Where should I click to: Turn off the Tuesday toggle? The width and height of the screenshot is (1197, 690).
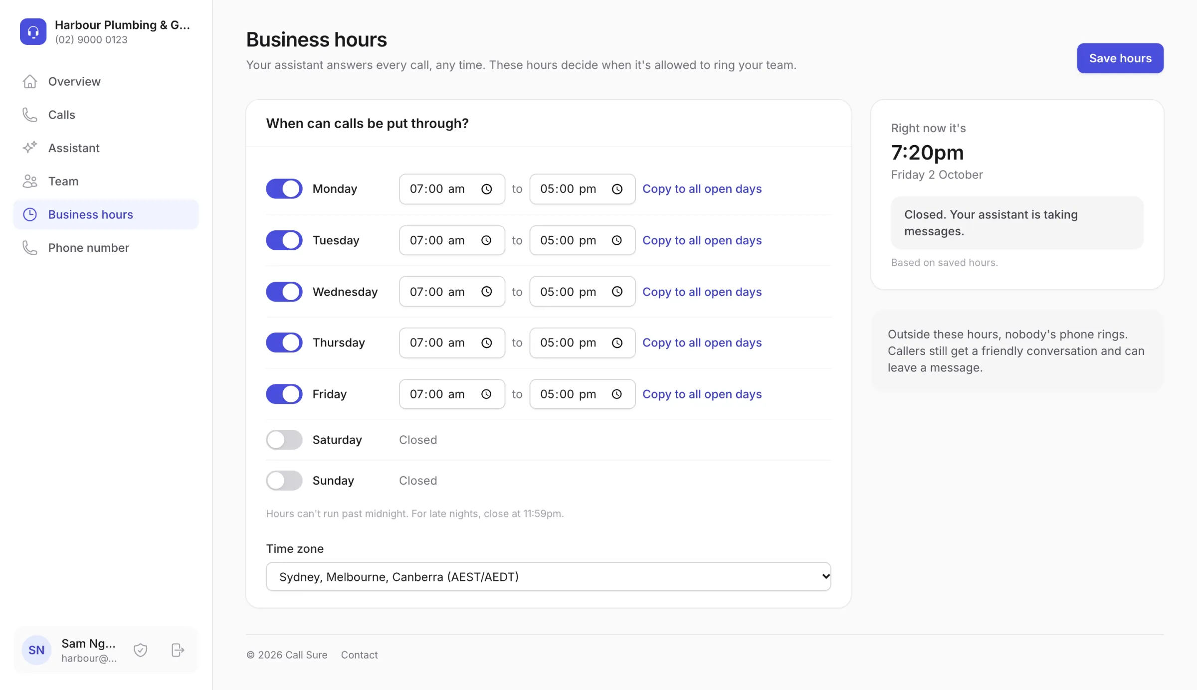284,240
